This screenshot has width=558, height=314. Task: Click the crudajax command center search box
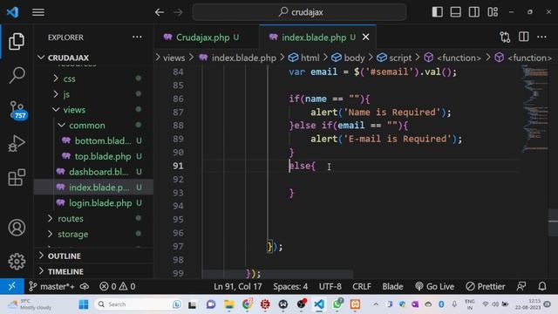[x=299, y=12]
